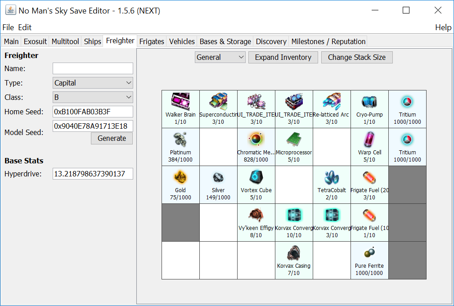Select the Gold item icon
454x306 pixels.
pyautogui.click(x=180, y=177)
